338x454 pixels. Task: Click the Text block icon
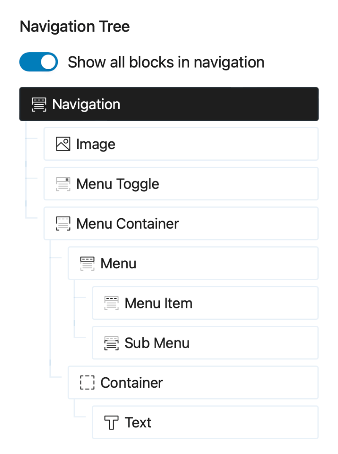click(112, 422)
